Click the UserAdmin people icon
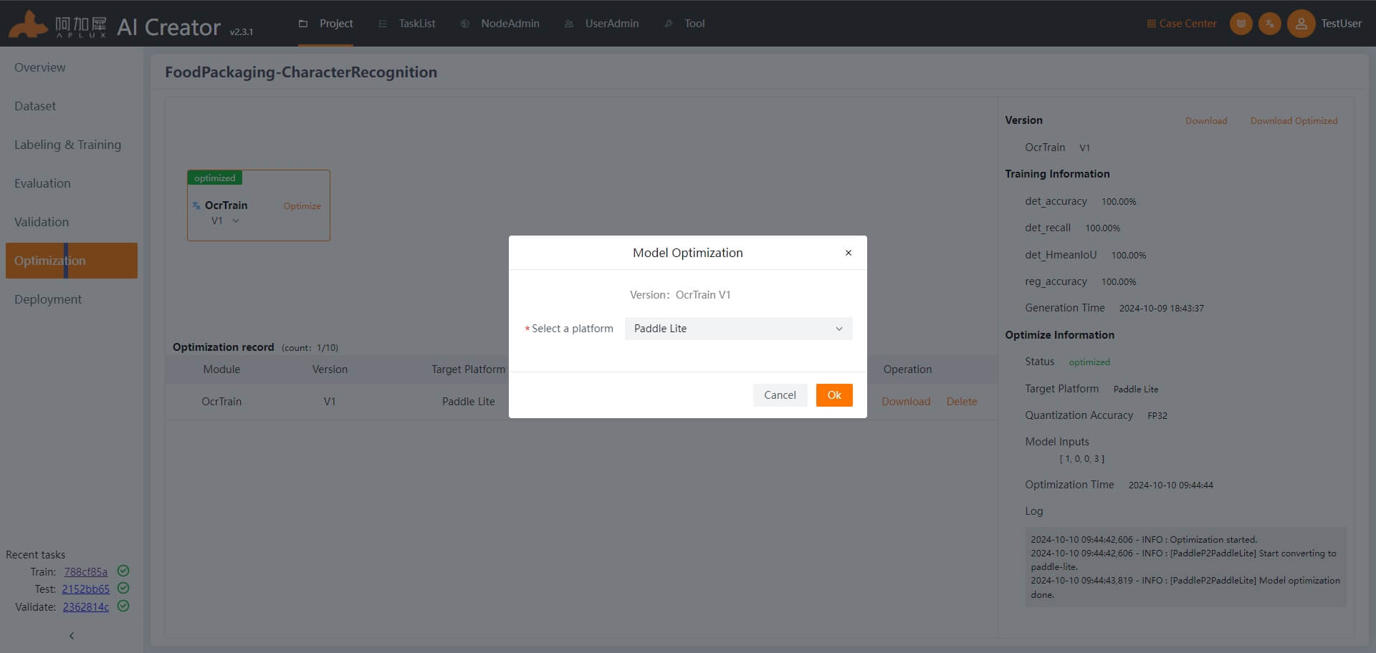This screenshot has width=1376, height=653. tap(569, 24)
